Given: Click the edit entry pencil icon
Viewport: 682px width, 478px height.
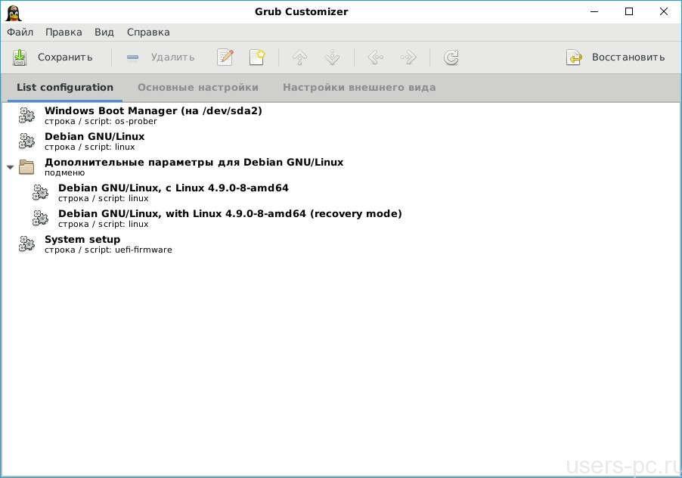Looking at the screenshot, I should tap(225, 57).
